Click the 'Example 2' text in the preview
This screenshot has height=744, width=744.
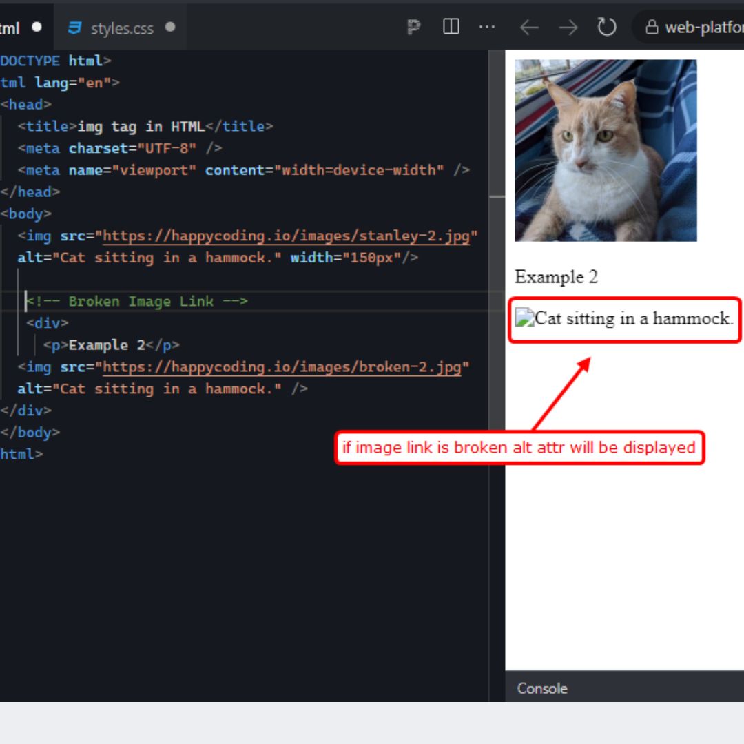pyautogui.click(x=556, y=277)
